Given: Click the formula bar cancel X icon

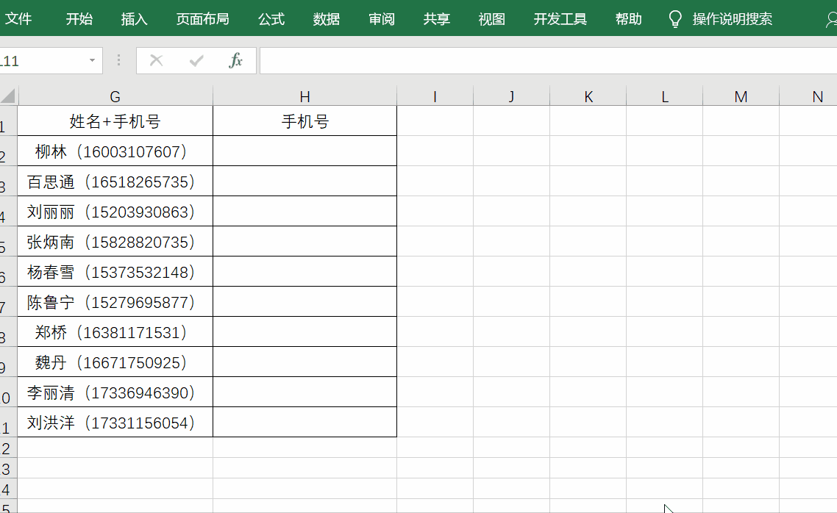Looking at the screenshot, I should (156, 60).
